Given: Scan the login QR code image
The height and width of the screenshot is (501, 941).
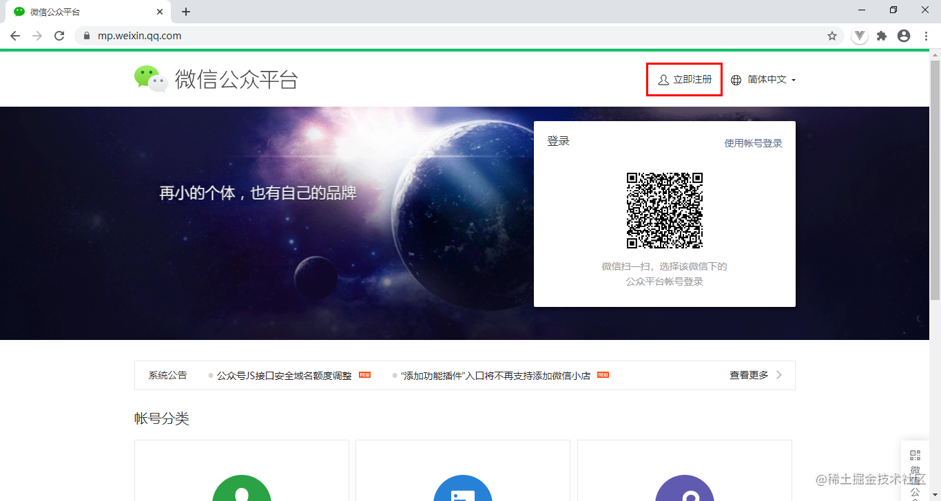Looking at the screenshot, I should (x=664, y=210).
